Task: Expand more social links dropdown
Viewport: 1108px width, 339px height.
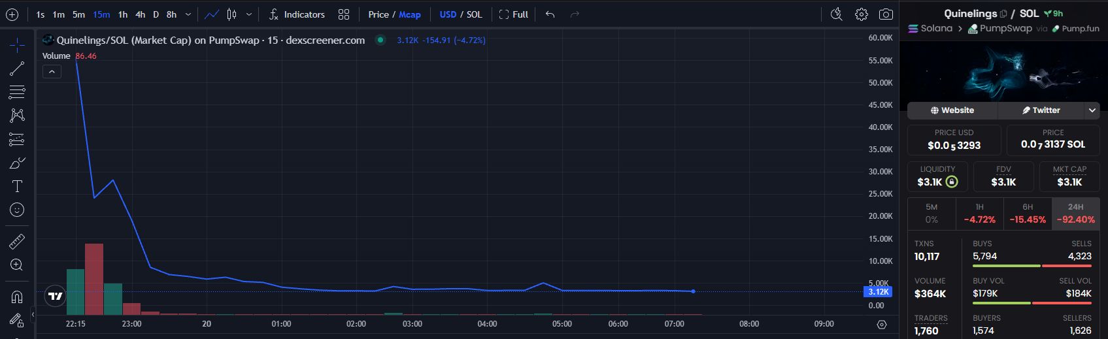Action: coord(1092,110)
